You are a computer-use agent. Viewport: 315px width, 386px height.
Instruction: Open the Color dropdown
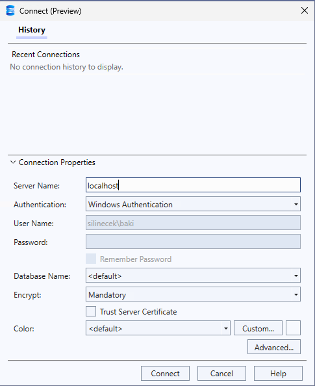(x=158, y=328)
